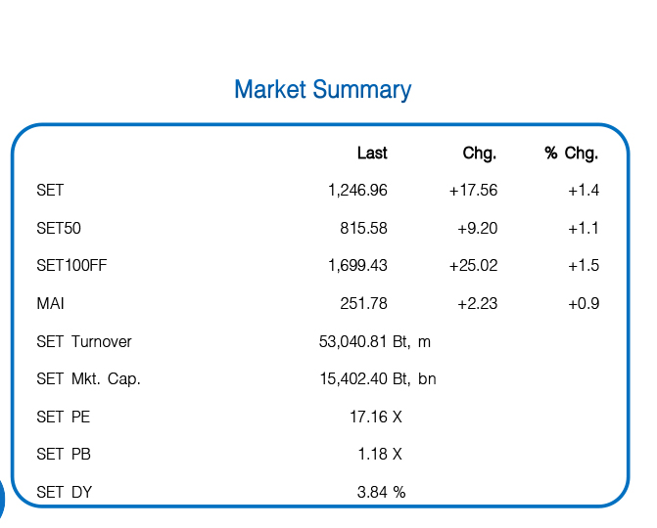
Task: Select the market cap value 15,402.40 Bt, bn
Action: pyautogui.click(x=378, y=379)
